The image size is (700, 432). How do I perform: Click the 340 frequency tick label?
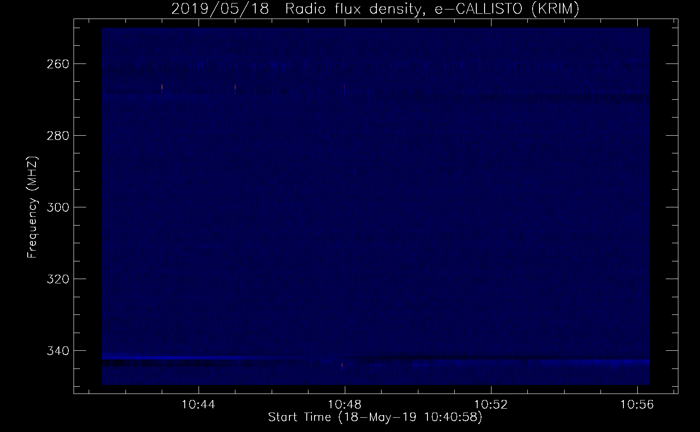coord(58,351)
